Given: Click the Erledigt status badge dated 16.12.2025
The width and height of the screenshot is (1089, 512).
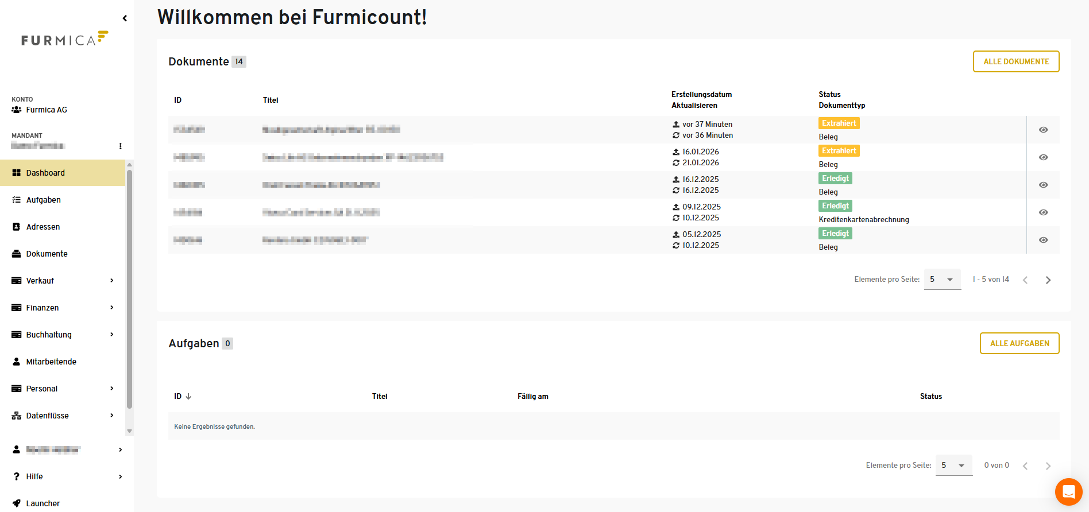Looking at the screenshot, I should point(835,179).
